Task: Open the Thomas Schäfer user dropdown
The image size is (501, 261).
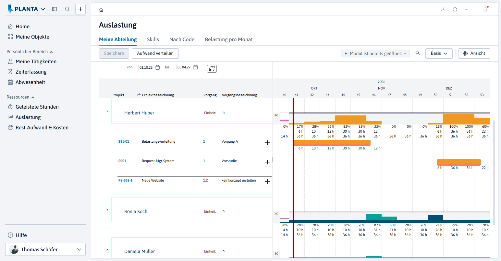Action: click(45, 249)
